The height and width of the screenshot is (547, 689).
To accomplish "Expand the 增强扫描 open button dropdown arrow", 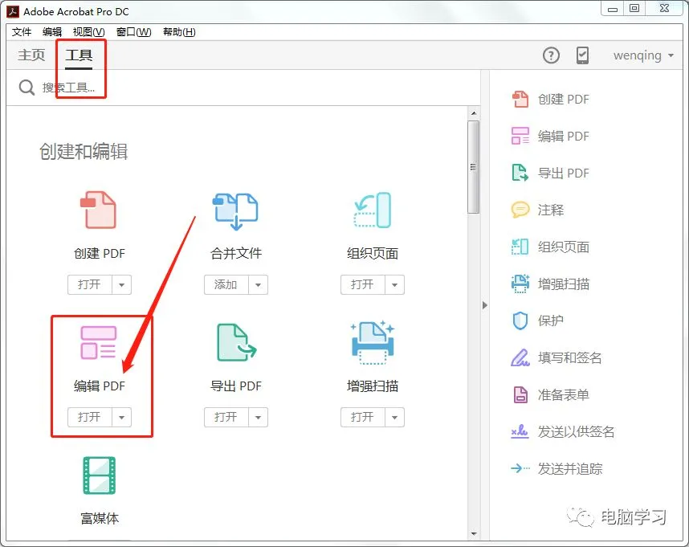I will (394, 418).
